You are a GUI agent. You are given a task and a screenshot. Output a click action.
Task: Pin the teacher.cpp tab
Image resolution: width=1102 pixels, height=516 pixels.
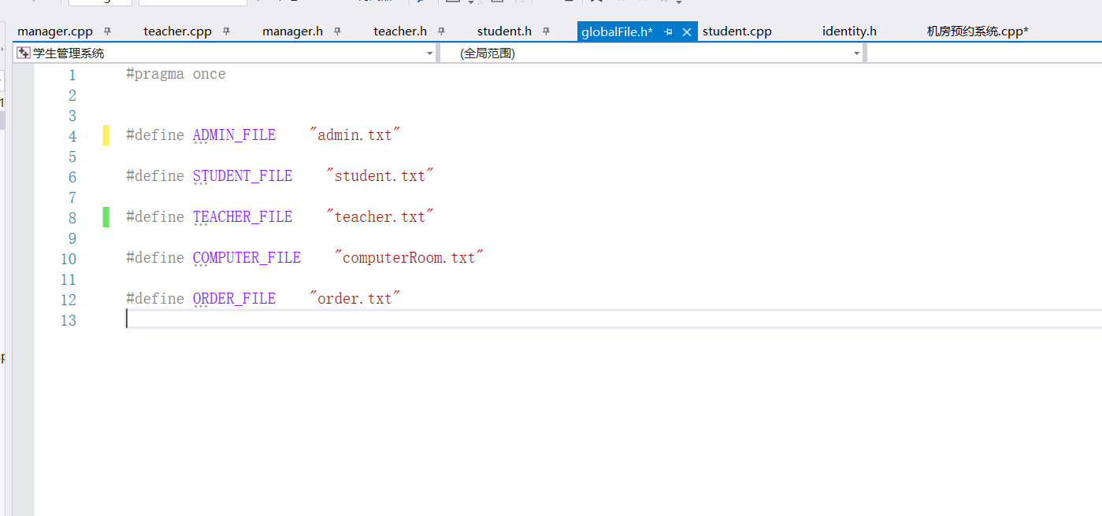[226, 31]
